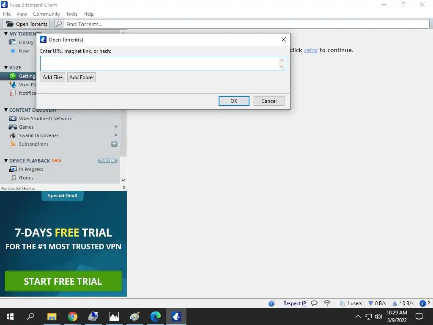This screenshot has height=325, width=433.
Task: Open Windows taskbar search
Action: tap(30, 316)
